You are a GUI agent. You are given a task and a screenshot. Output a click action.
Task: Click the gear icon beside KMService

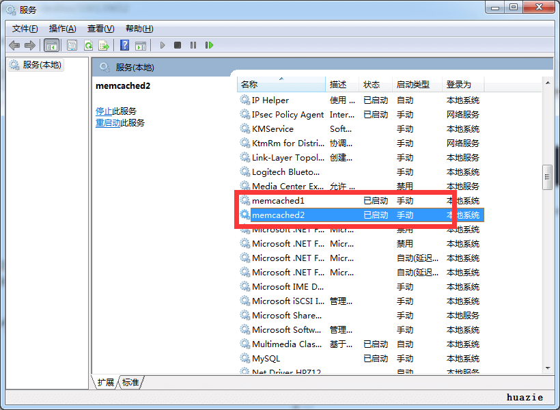[x=244, y=128]
